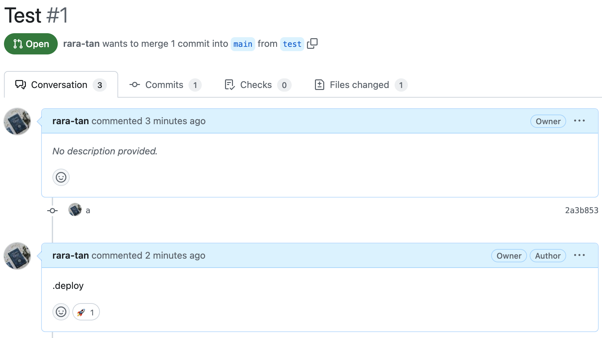Click the commit node icon in timeline
This screenshot has width=602, height=338.
(x=52, y=211)
